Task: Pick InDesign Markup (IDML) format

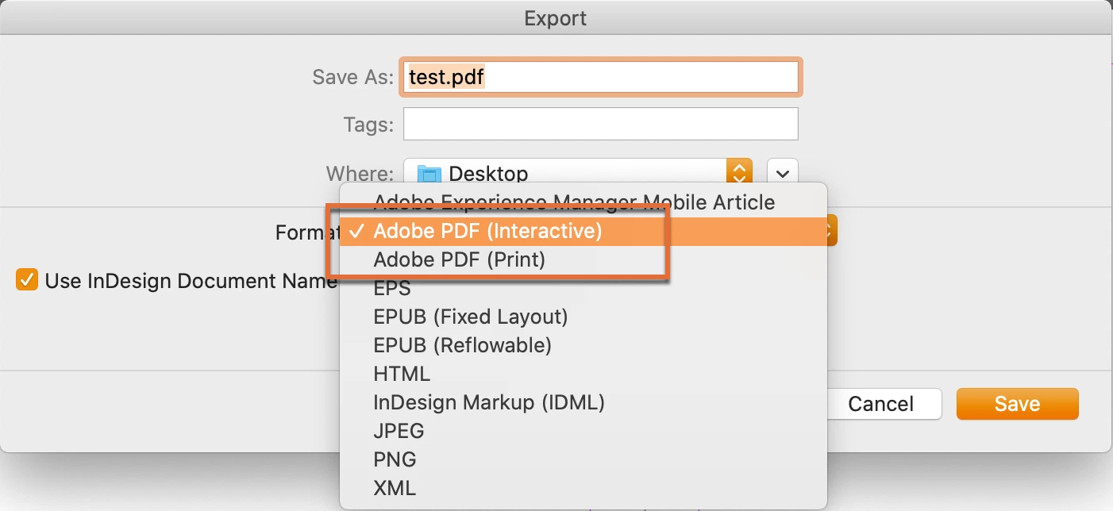Action: (583, 402)
